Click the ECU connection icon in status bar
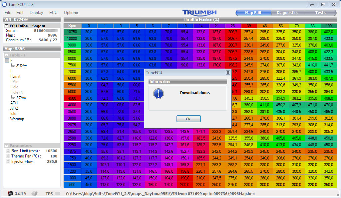This screenshot has width=341, height=198. tap(35, 193)
